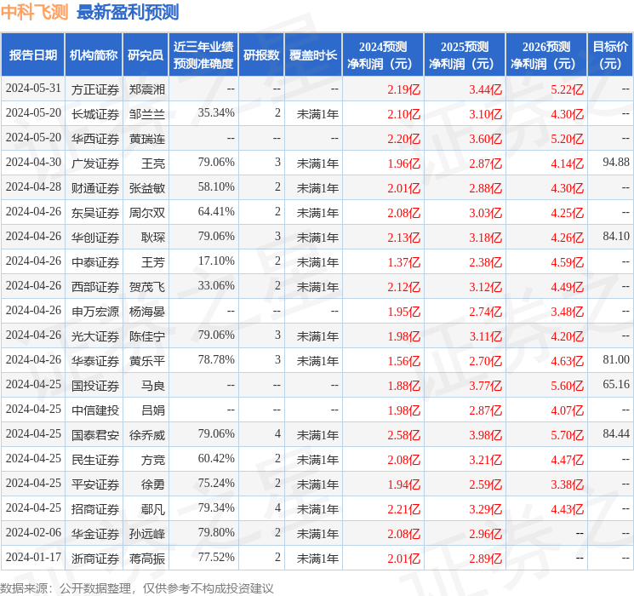Click analyst name 耿琛

153,238
